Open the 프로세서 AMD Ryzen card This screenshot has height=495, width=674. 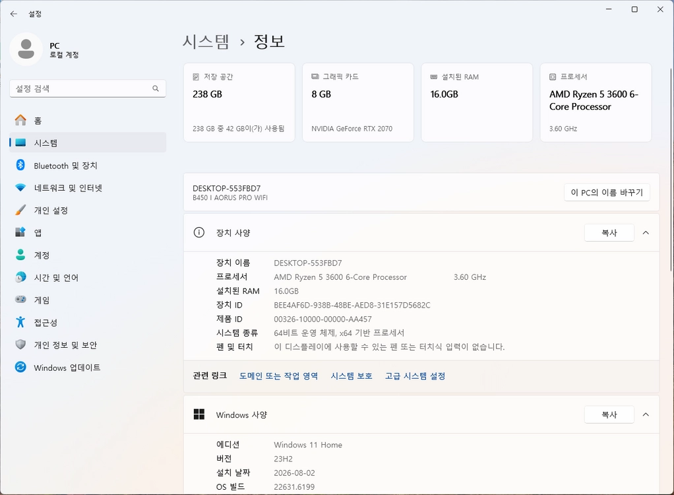[x=596, y=102]
